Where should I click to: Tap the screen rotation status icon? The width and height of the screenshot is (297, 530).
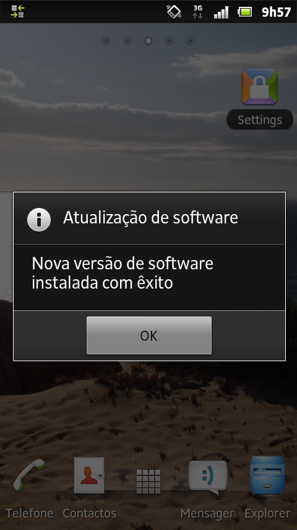pos(174,12)
